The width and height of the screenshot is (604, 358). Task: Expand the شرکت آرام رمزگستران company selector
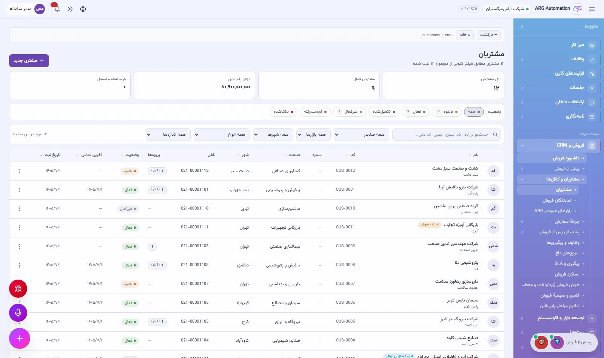click(x=507, y=9)
